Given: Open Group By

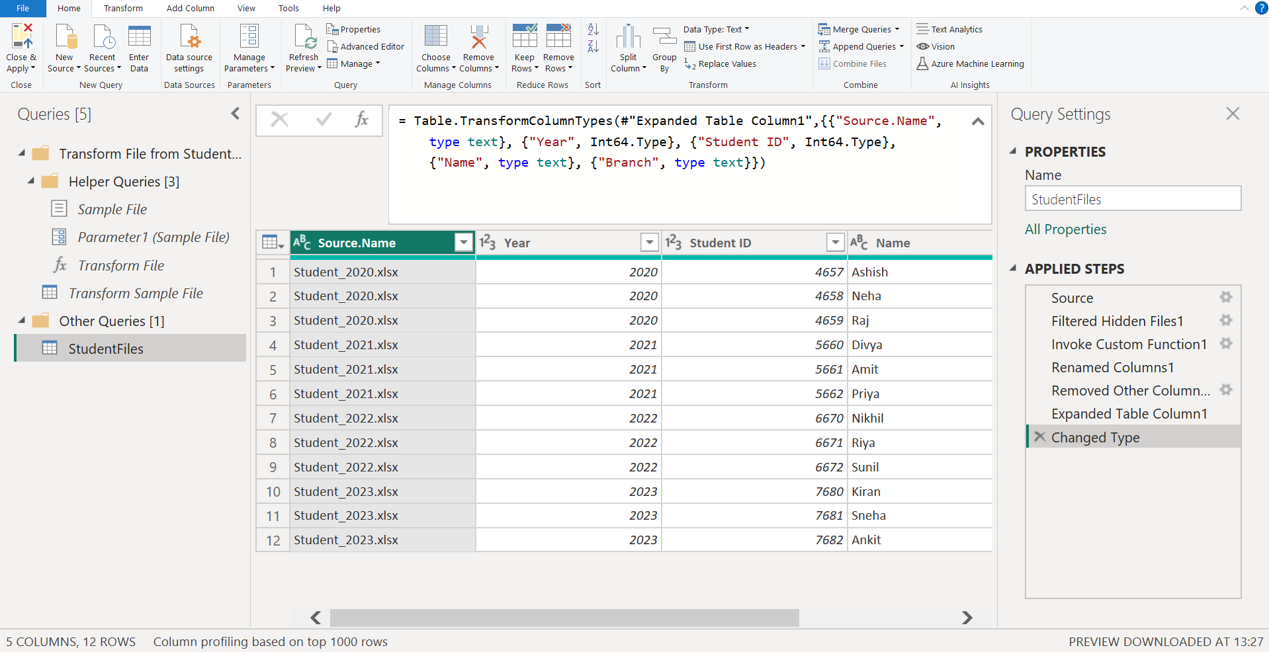Looking at the screenshot, I should [664, 46].
